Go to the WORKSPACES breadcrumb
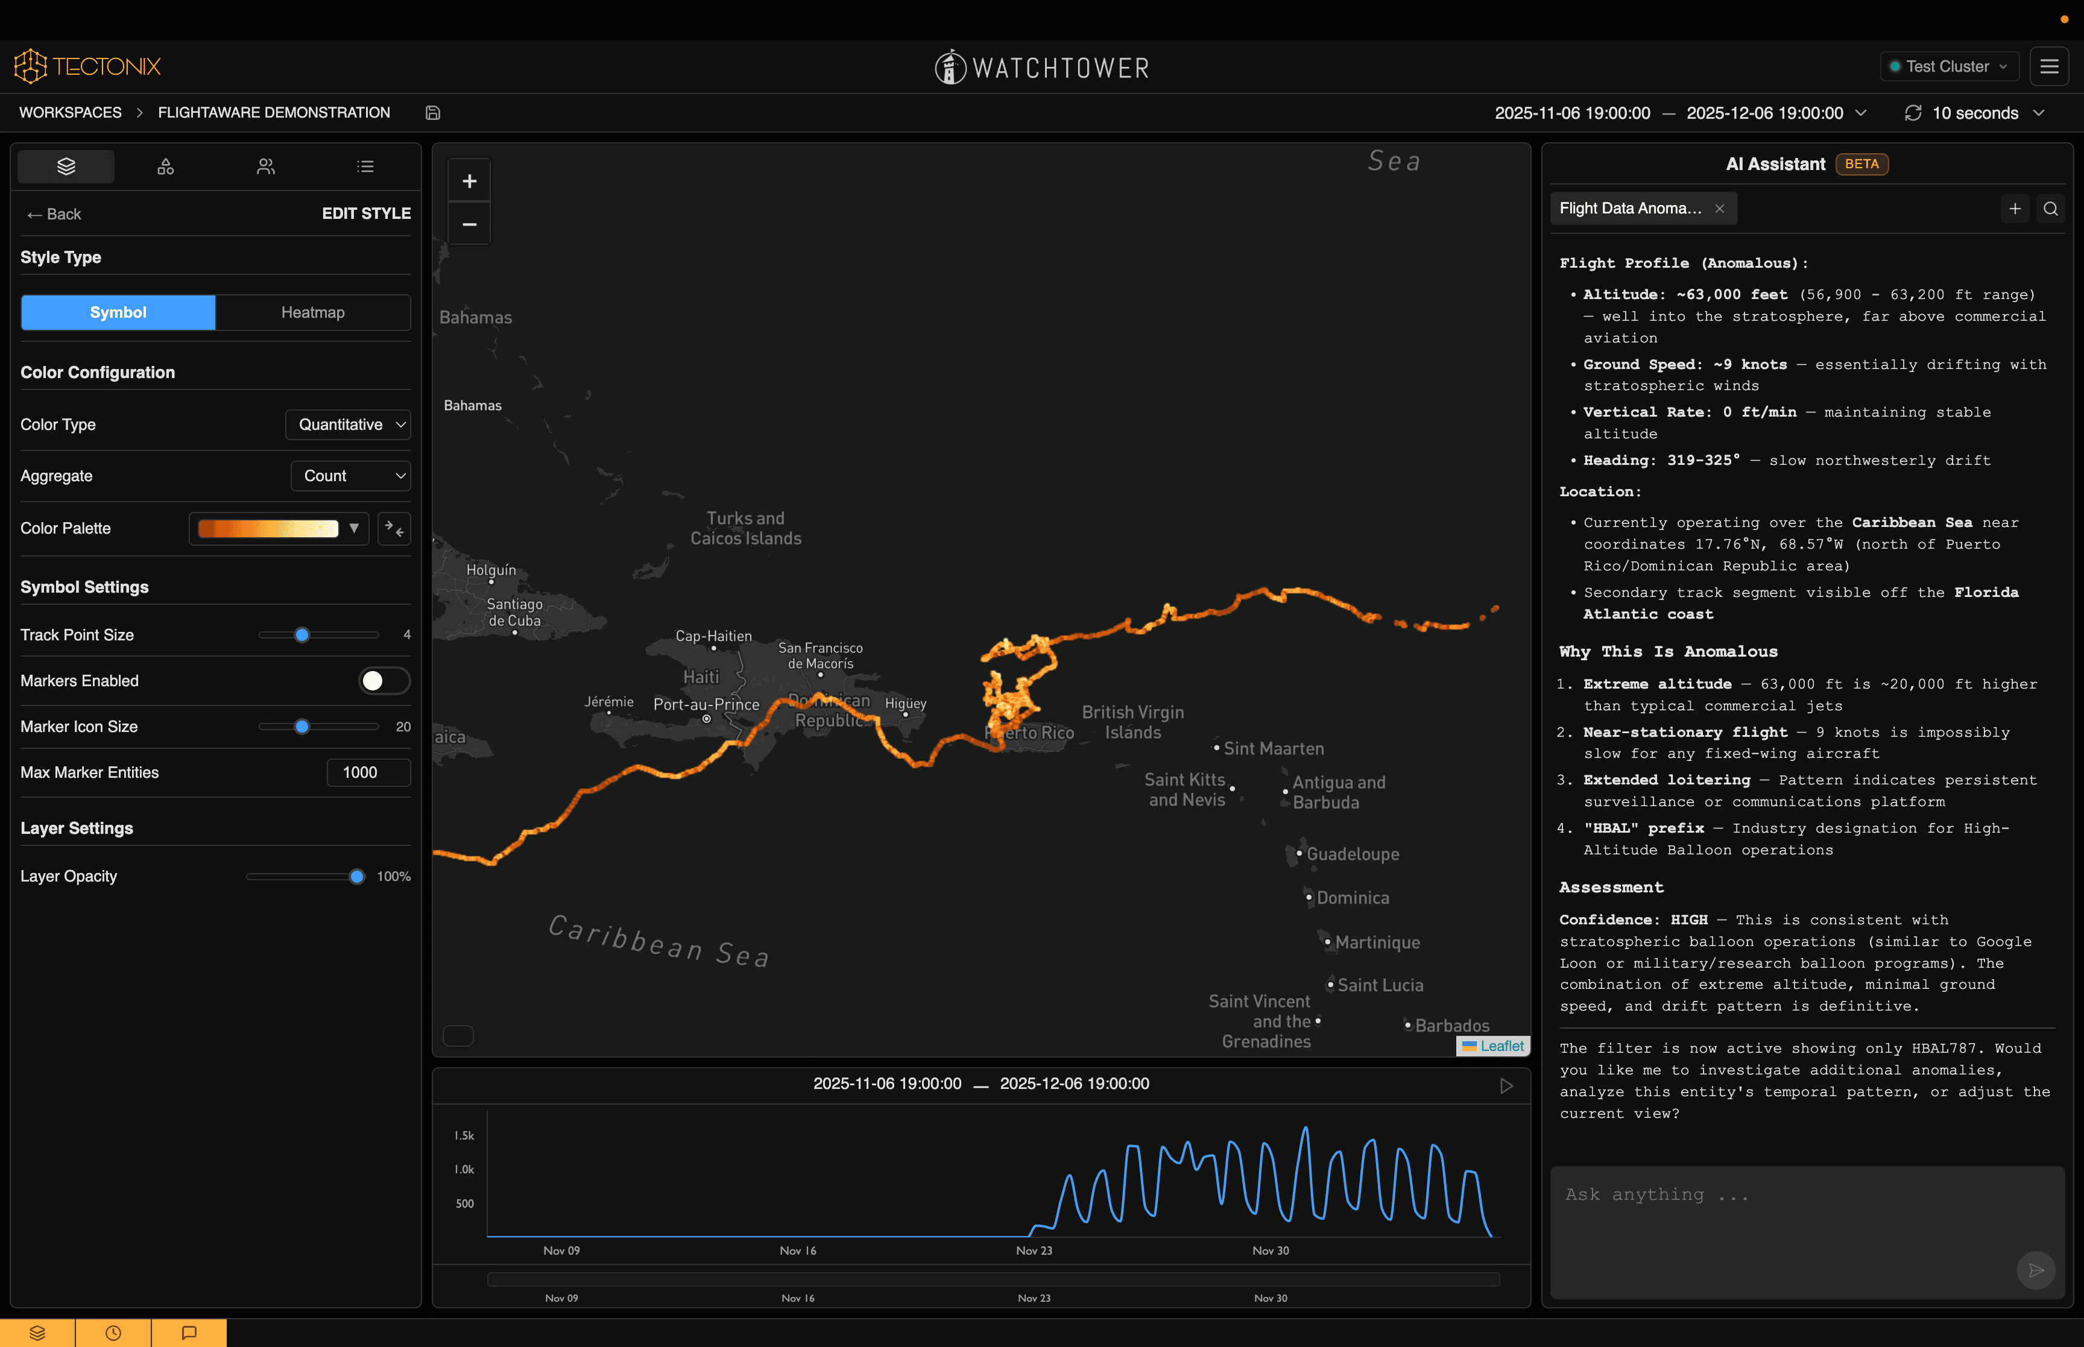Screen dimensions: 2084x1347 [x=70, y=113]
